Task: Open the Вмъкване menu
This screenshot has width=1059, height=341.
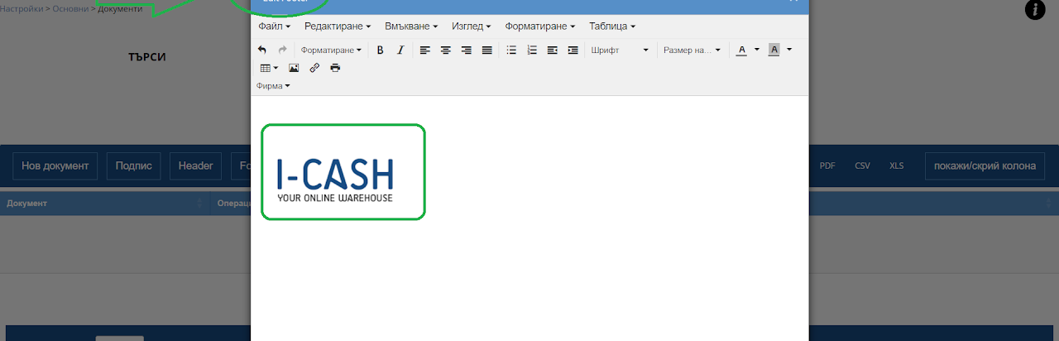Action: [x=411, y=26]
